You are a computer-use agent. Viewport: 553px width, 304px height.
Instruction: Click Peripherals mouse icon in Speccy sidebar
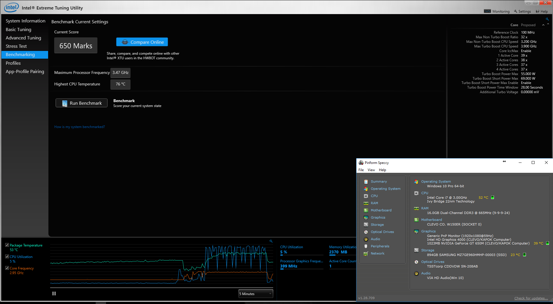366,246
